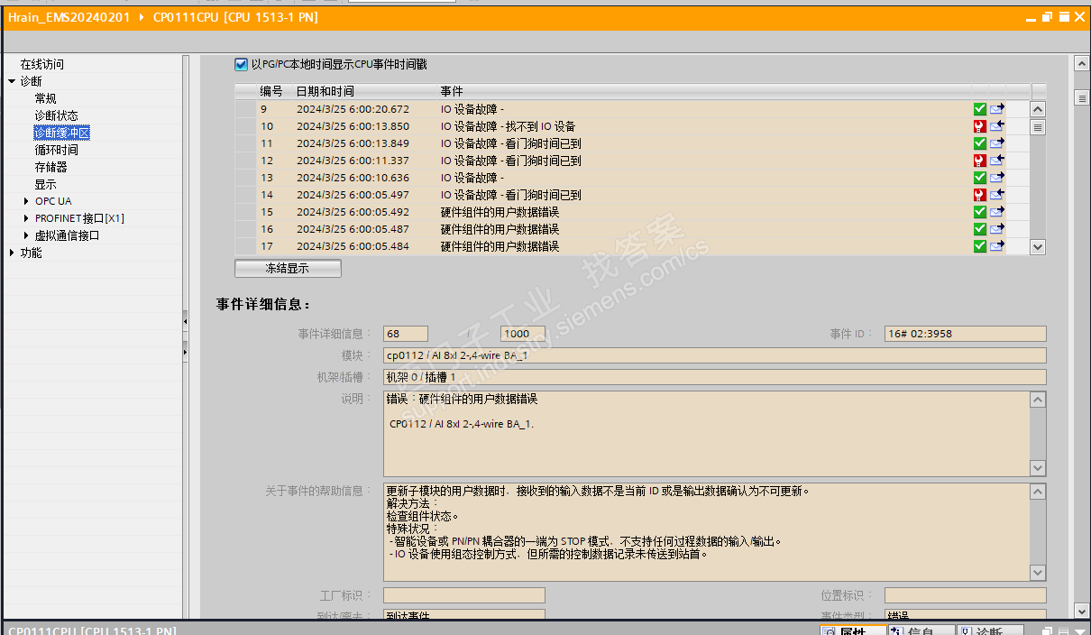Viewport: 1091px width, 635px height.
Task: Click the empty 位置标识 field
Action: click(x=965, y=595)
